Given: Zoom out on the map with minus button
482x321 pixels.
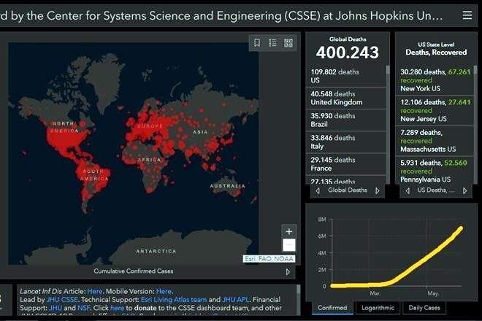Looking at the screenshot, I should tap(289, 246).
